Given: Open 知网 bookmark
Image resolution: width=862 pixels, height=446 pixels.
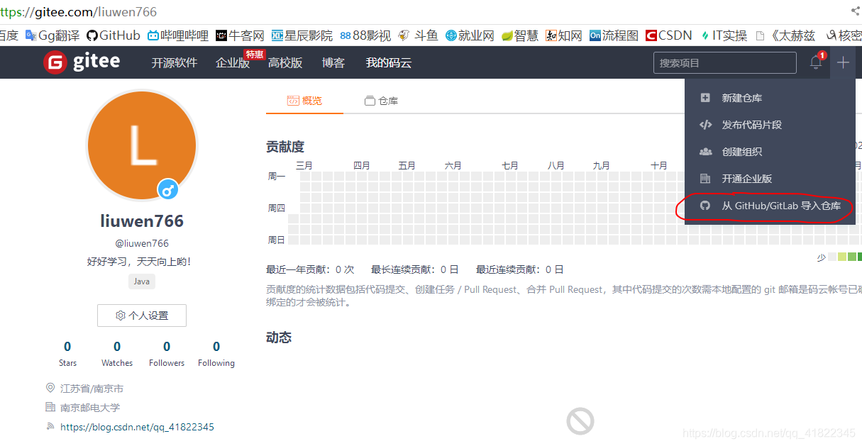Looking at the screenshot, I should pyautogui.click(x=564, y=35).
